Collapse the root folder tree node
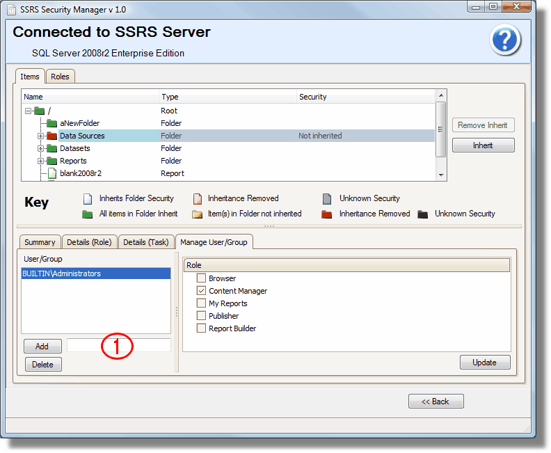Viewport: 551px width, 453px height. tap(28, 111)
